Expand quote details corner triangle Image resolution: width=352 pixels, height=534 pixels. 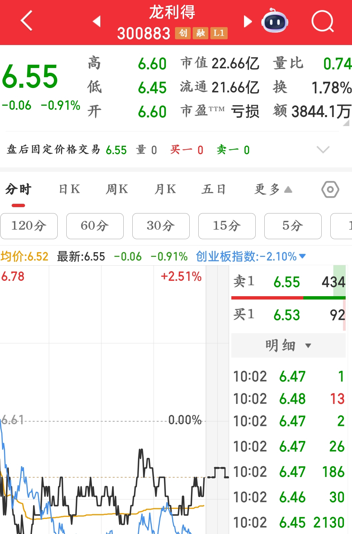click(x=346, y=123)
